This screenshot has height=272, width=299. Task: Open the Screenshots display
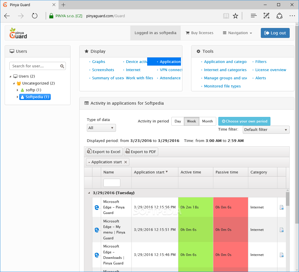click(x=103, y=70)
